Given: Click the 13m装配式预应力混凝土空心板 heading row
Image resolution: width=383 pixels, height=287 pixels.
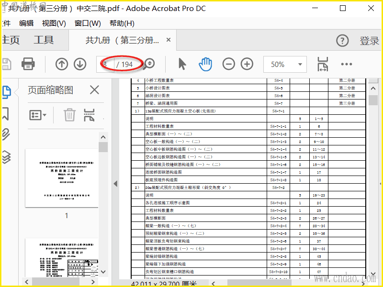Looking at the screenshot, I should (x=248, y=111).
